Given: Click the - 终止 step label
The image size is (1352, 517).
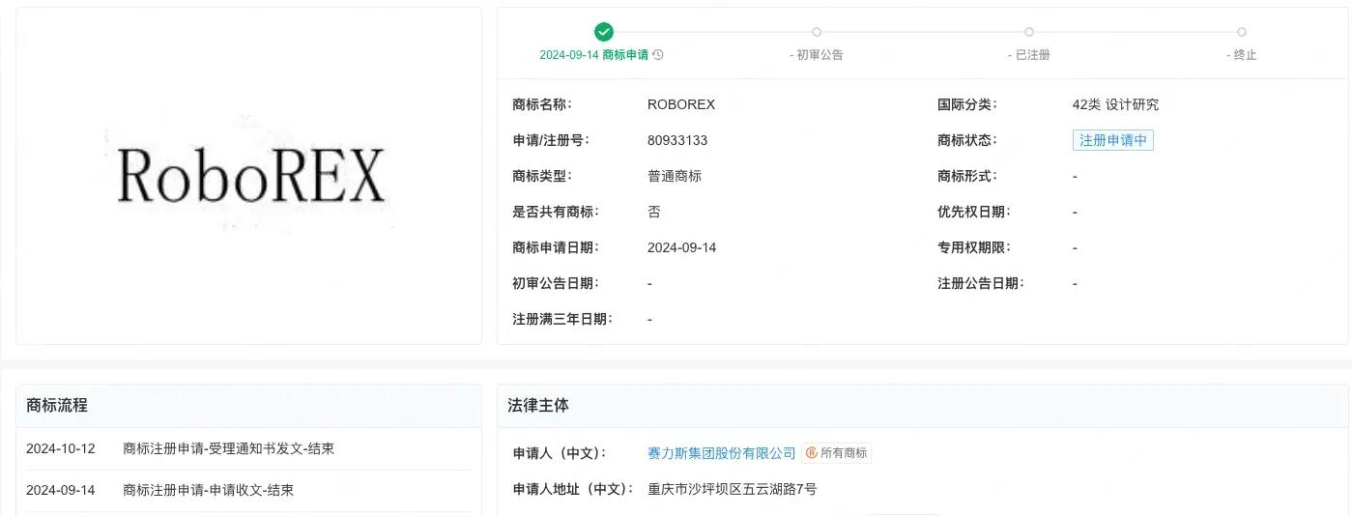Looking at the screenshot, I should click(x=1242, y=55).
